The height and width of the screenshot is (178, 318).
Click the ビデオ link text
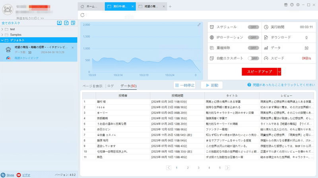[26, 175]
